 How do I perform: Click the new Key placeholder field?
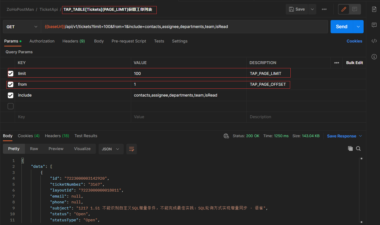pos(73,117)
